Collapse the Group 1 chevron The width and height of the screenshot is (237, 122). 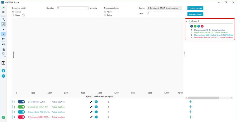187,21
